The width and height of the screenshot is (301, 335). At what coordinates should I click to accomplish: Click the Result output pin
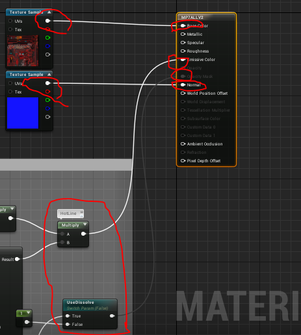pos(18,259)
